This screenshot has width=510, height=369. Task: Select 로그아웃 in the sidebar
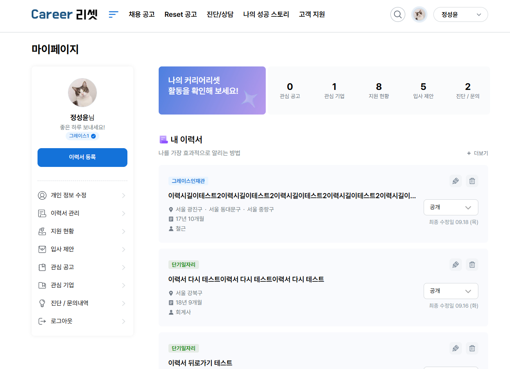coord(82,321)
